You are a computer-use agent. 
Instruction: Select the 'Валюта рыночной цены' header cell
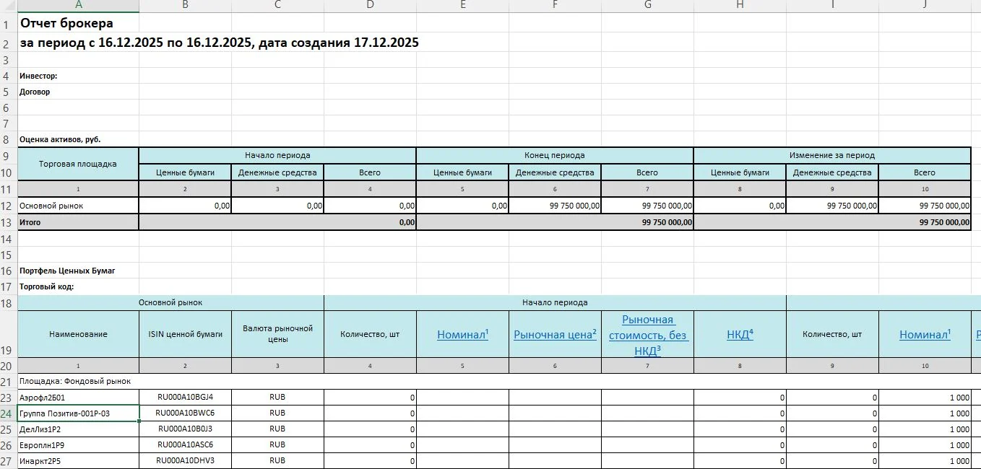coord(277,334)
